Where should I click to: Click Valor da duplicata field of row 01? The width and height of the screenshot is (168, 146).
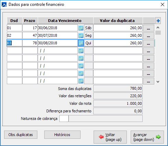(118, 28)
